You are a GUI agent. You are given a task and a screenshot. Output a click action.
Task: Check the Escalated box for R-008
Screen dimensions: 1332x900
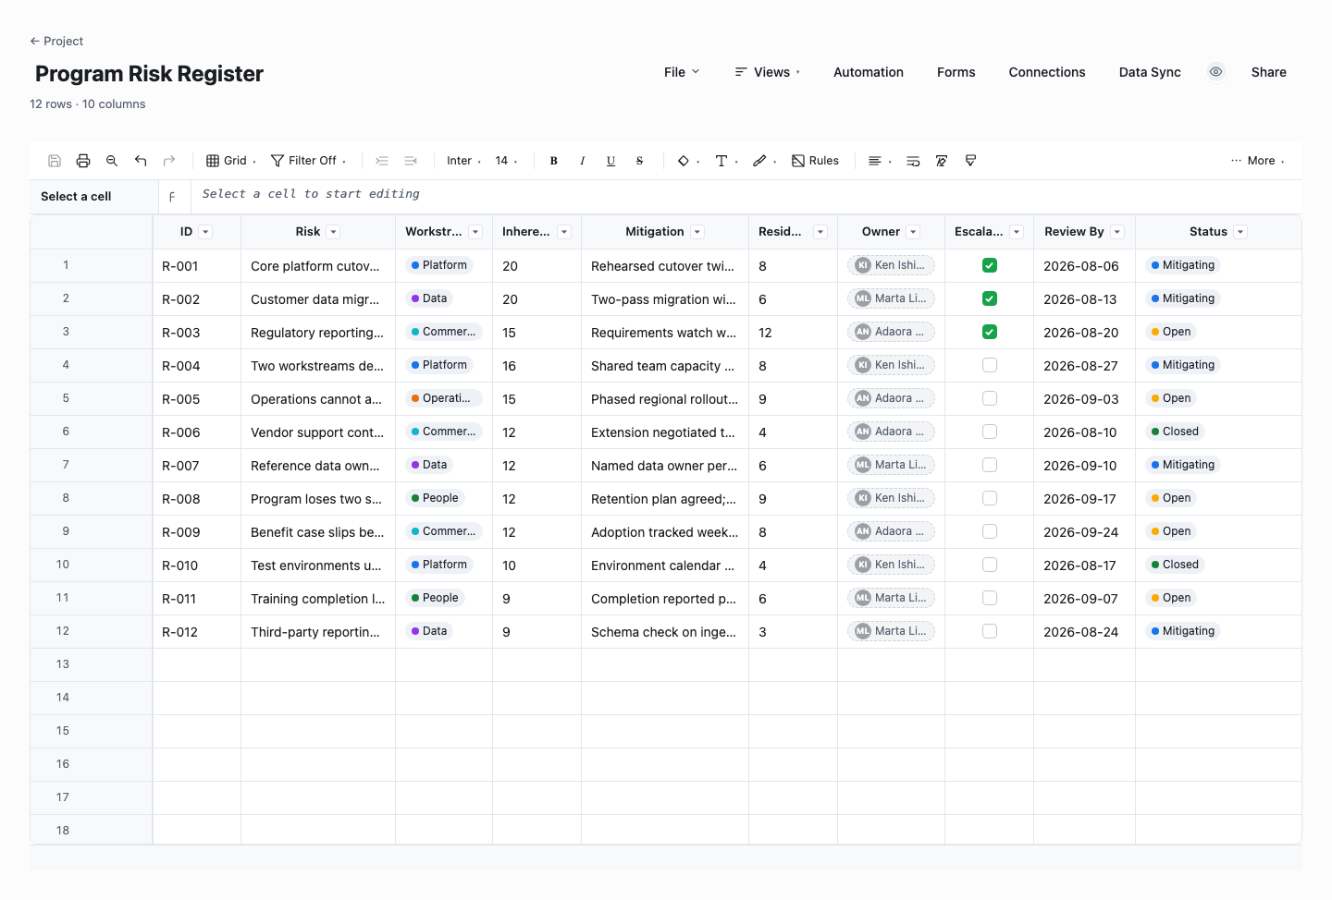click(990, 498)
